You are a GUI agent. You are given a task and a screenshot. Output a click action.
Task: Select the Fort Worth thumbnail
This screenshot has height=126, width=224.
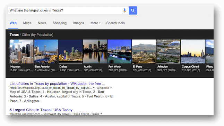tap(119, 52)
